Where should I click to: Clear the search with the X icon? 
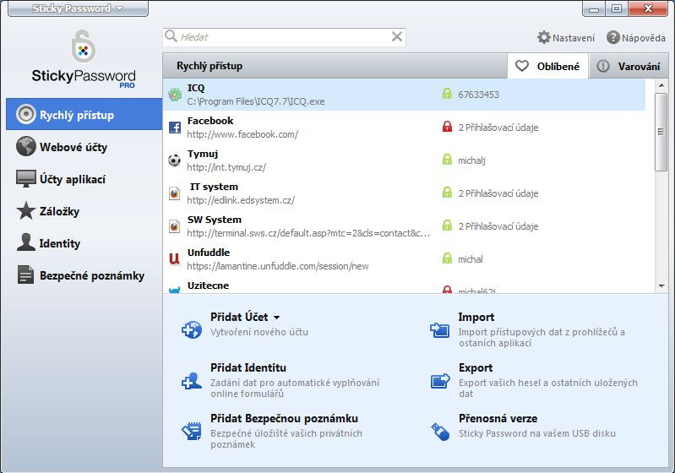click(x=397, y=37)
